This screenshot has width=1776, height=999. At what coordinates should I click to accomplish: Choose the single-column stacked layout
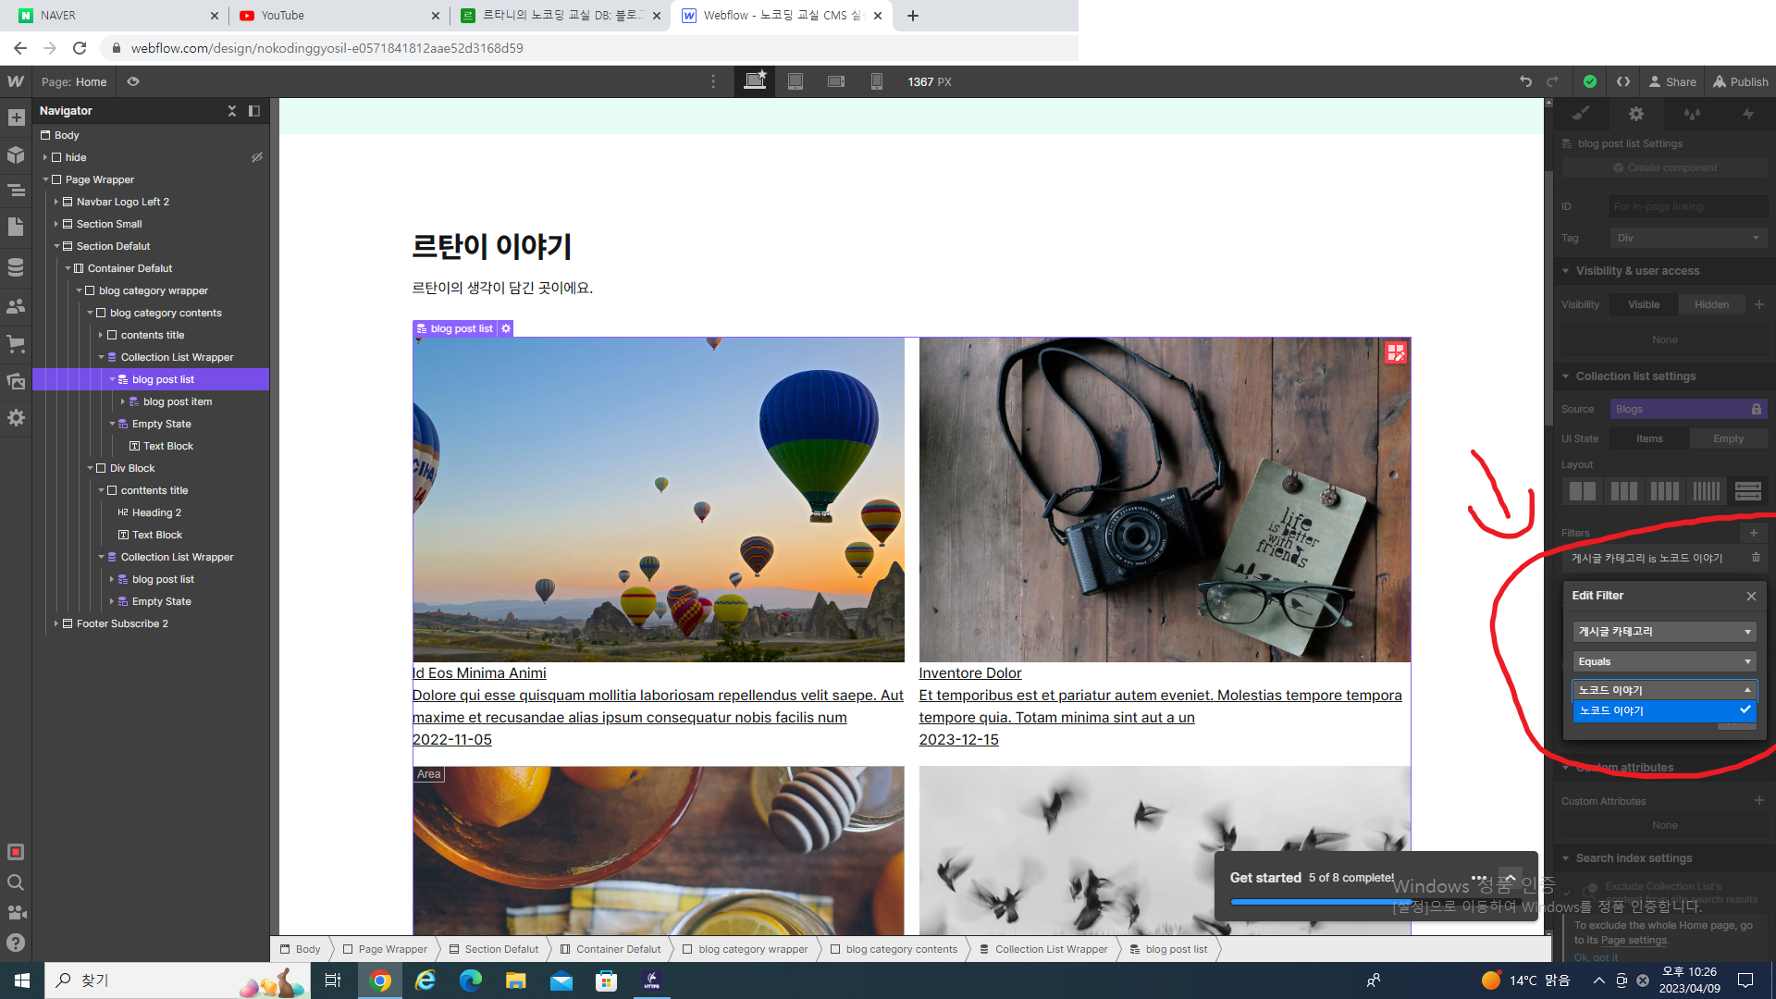[1747, 491]
